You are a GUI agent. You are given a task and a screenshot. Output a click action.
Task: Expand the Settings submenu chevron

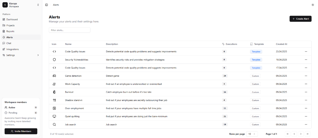38,55
